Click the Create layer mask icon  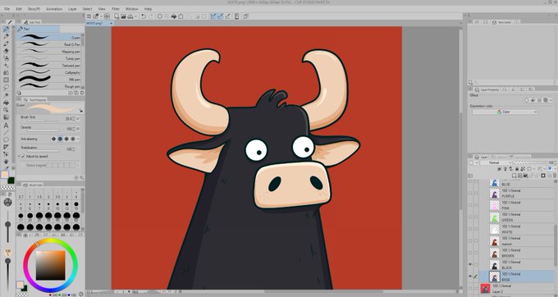point(542,176)
